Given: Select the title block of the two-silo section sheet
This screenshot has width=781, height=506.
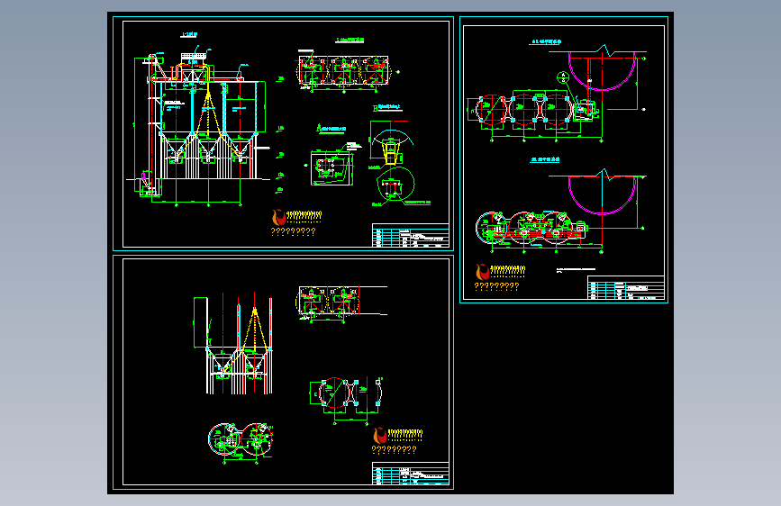Looking at the screenshot, I should (411, 474).
